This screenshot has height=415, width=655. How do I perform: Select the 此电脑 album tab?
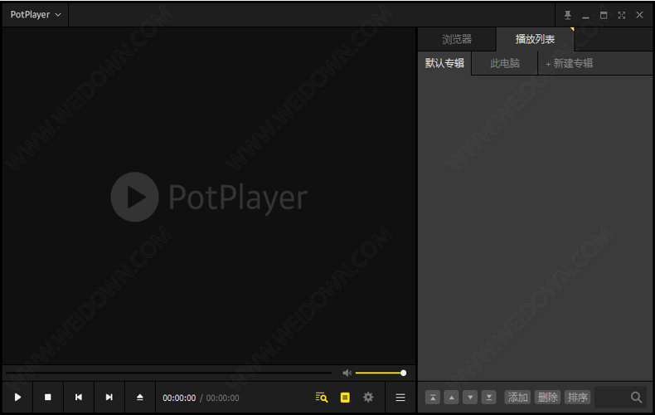tap(505, 63)
